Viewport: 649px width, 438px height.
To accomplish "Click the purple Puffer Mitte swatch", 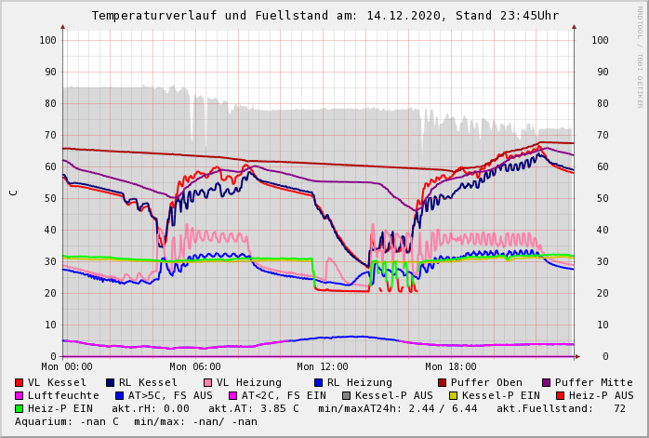I will 547,382.
